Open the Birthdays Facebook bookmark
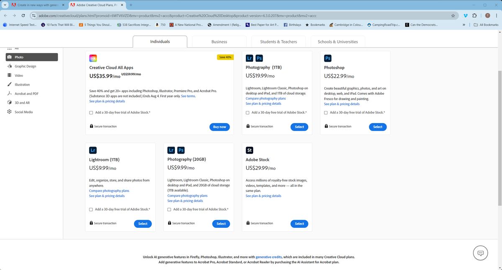Image resolution: width=502 pixels, height=270 pixels. tap(292, 25)
